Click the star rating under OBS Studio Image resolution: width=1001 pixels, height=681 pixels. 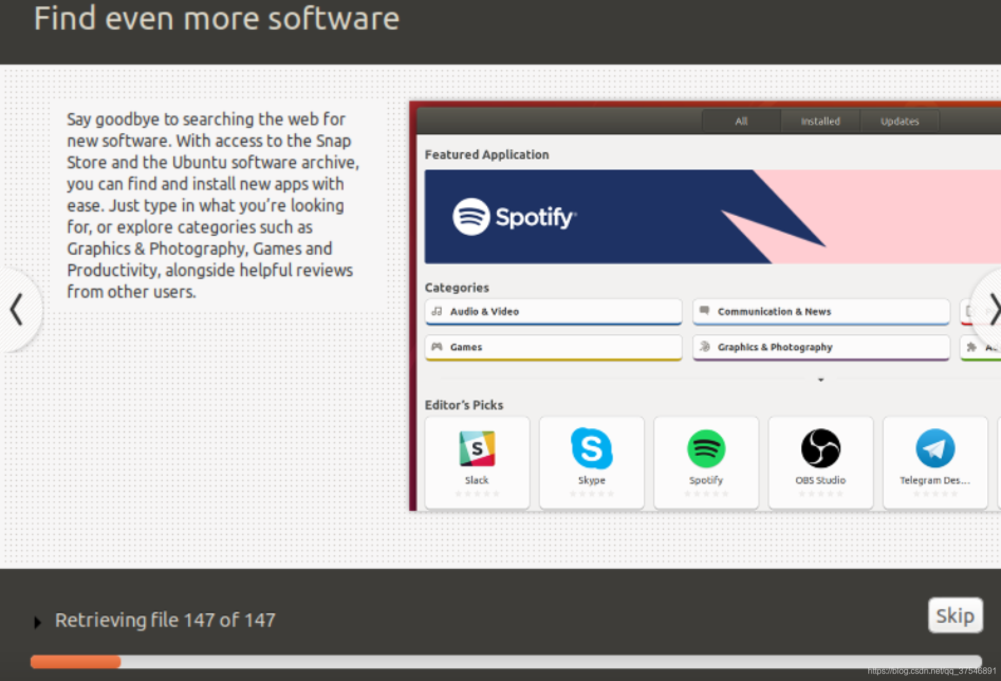click(820, 494)
